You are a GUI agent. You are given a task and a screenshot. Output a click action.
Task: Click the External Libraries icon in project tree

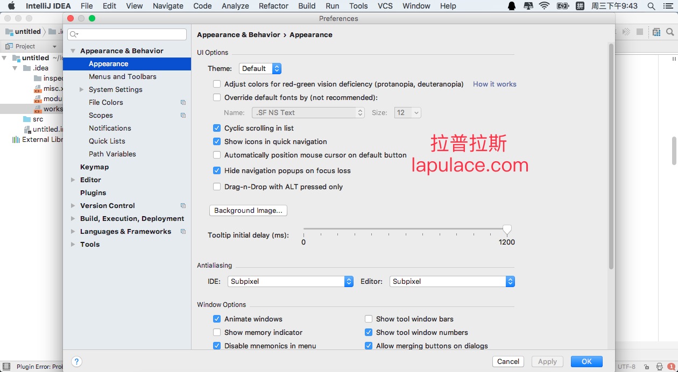16,140
